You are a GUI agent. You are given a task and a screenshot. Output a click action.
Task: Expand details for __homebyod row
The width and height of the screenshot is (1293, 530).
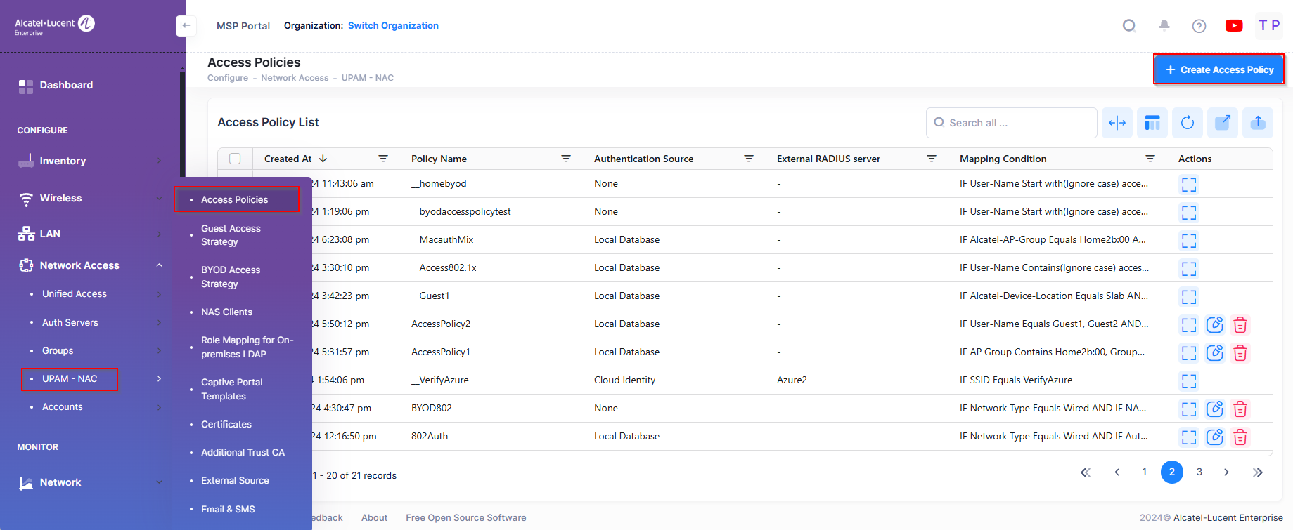click(x=1188, y=185)
